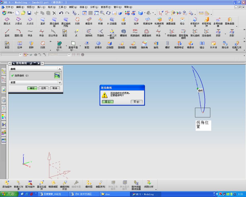Select the 桥接 surface tool

pos(100,21)
